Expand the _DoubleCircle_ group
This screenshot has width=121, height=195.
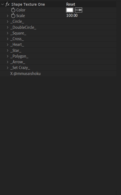pyautogui.click(x=8, y=27)
